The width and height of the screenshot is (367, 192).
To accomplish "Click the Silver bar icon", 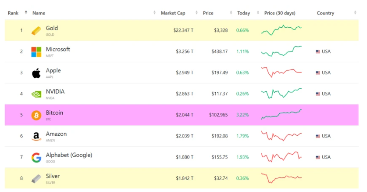I will point(36,178).
